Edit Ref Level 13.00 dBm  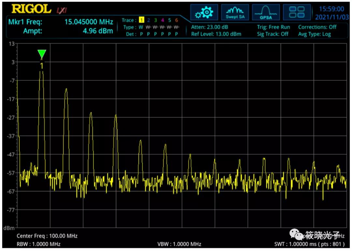click(x=216, y=34)
